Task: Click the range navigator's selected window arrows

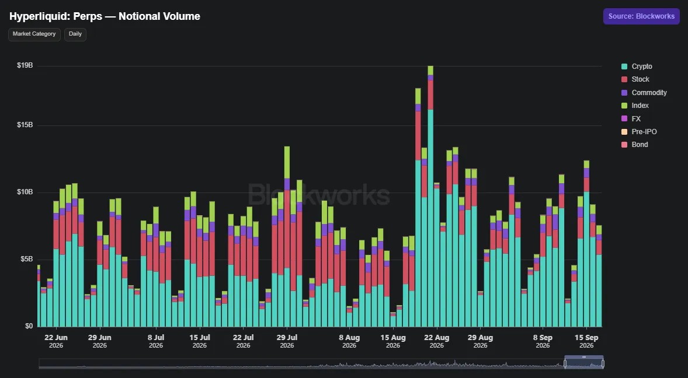Action: [x=584, y=357]
